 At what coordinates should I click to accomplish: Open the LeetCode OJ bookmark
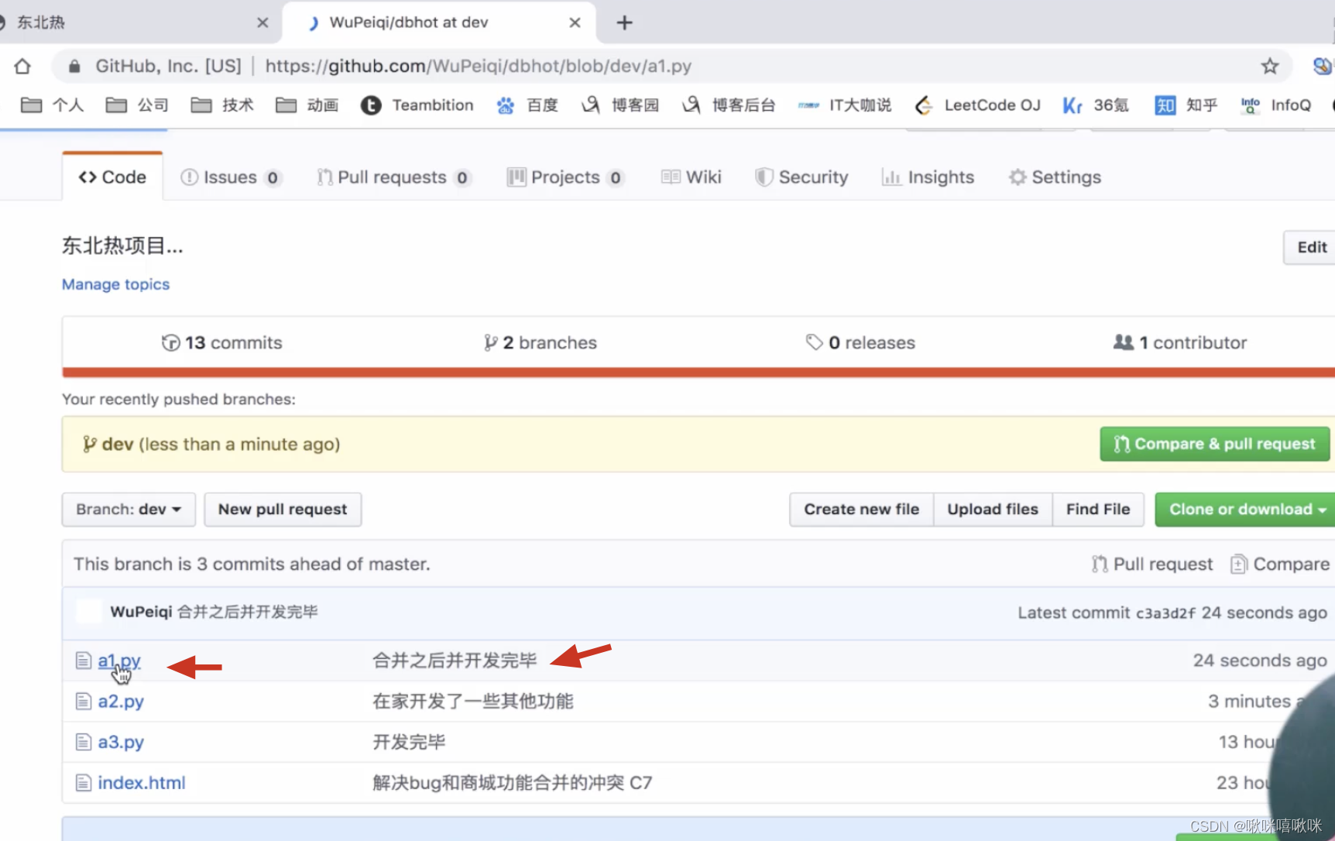[x=977, y=105]
